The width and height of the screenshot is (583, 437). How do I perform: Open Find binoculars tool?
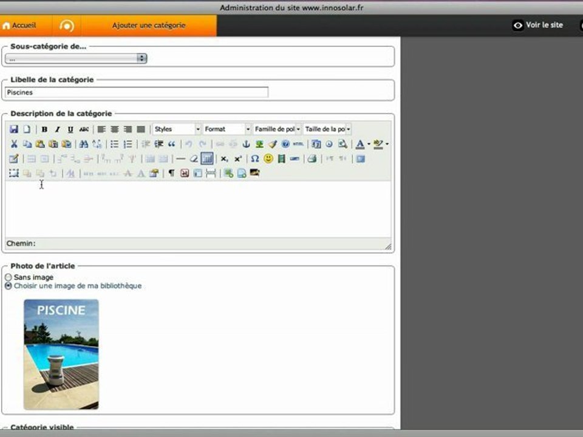point(84,144)
